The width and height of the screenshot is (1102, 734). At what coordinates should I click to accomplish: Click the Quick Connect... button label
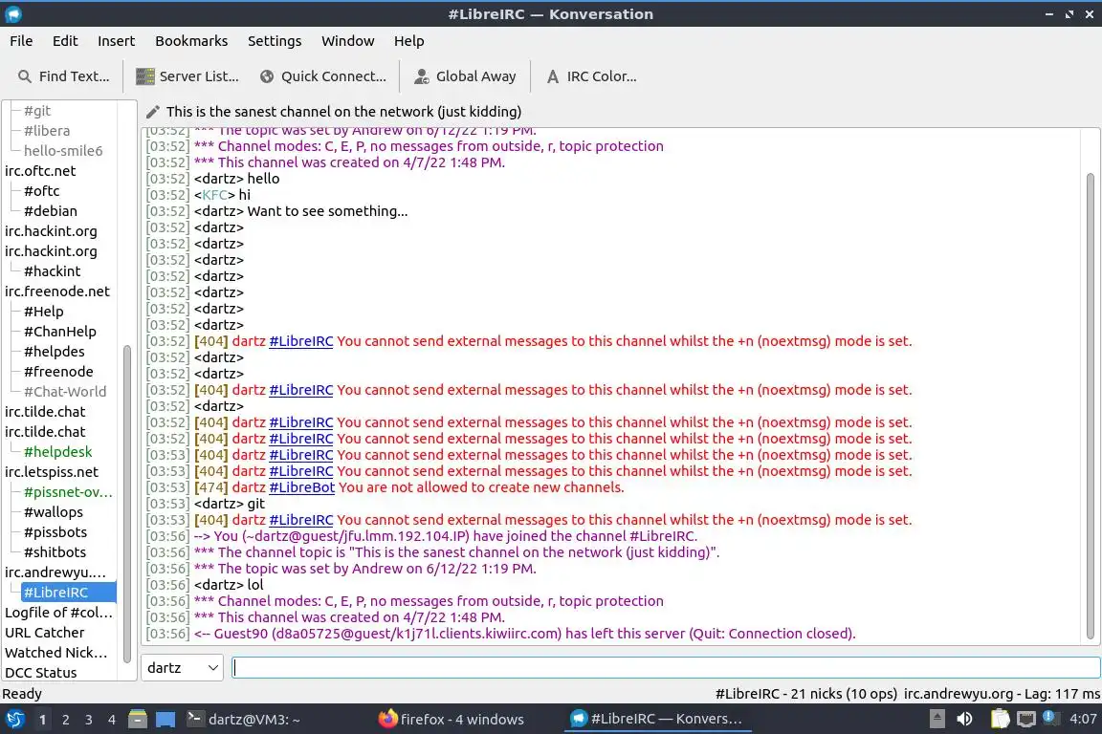[x=334, y=76]
